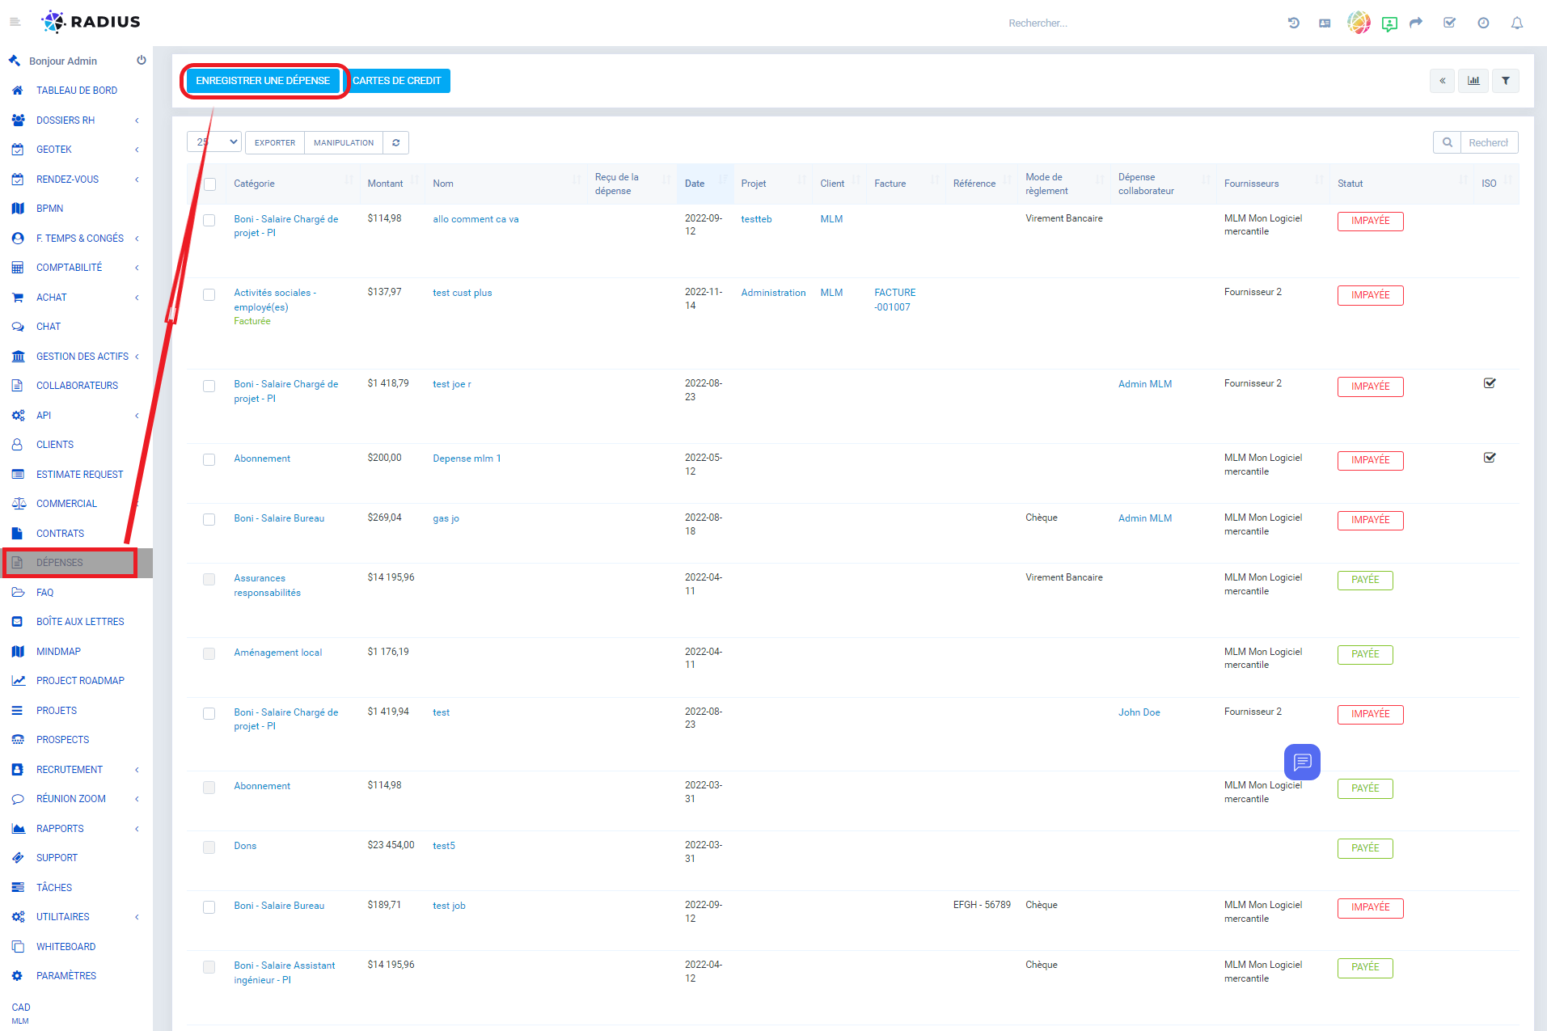
Task: Click the Exporter button
Action: [275, 143]
